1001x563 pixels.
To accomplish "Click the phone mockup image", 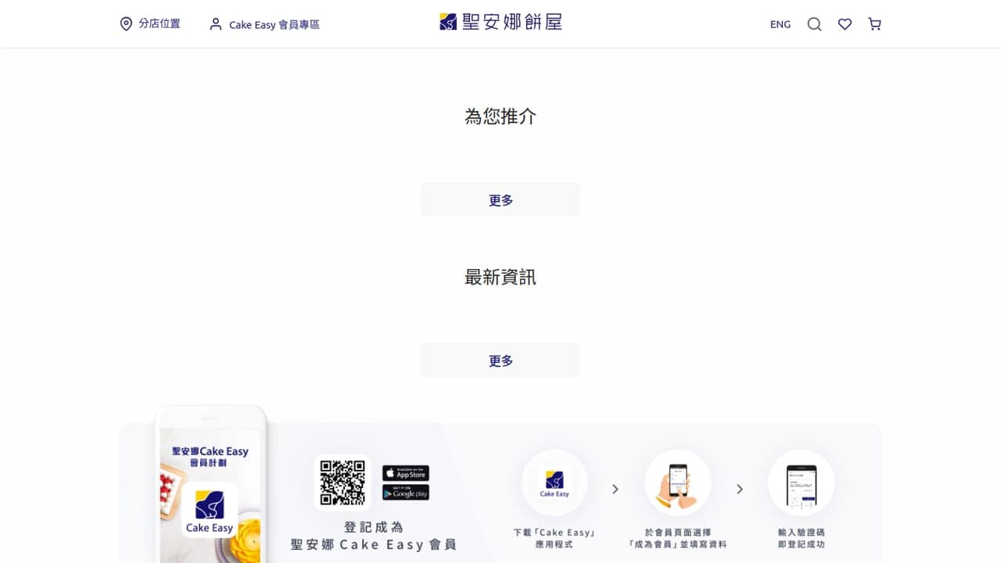I will (211, 484).
